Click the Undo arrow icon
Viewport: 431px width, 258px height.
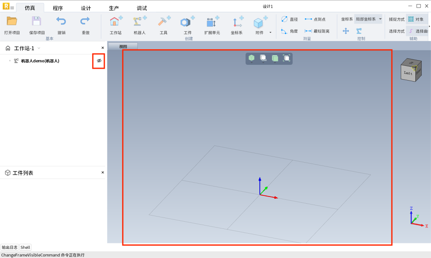tap(61, 22)
